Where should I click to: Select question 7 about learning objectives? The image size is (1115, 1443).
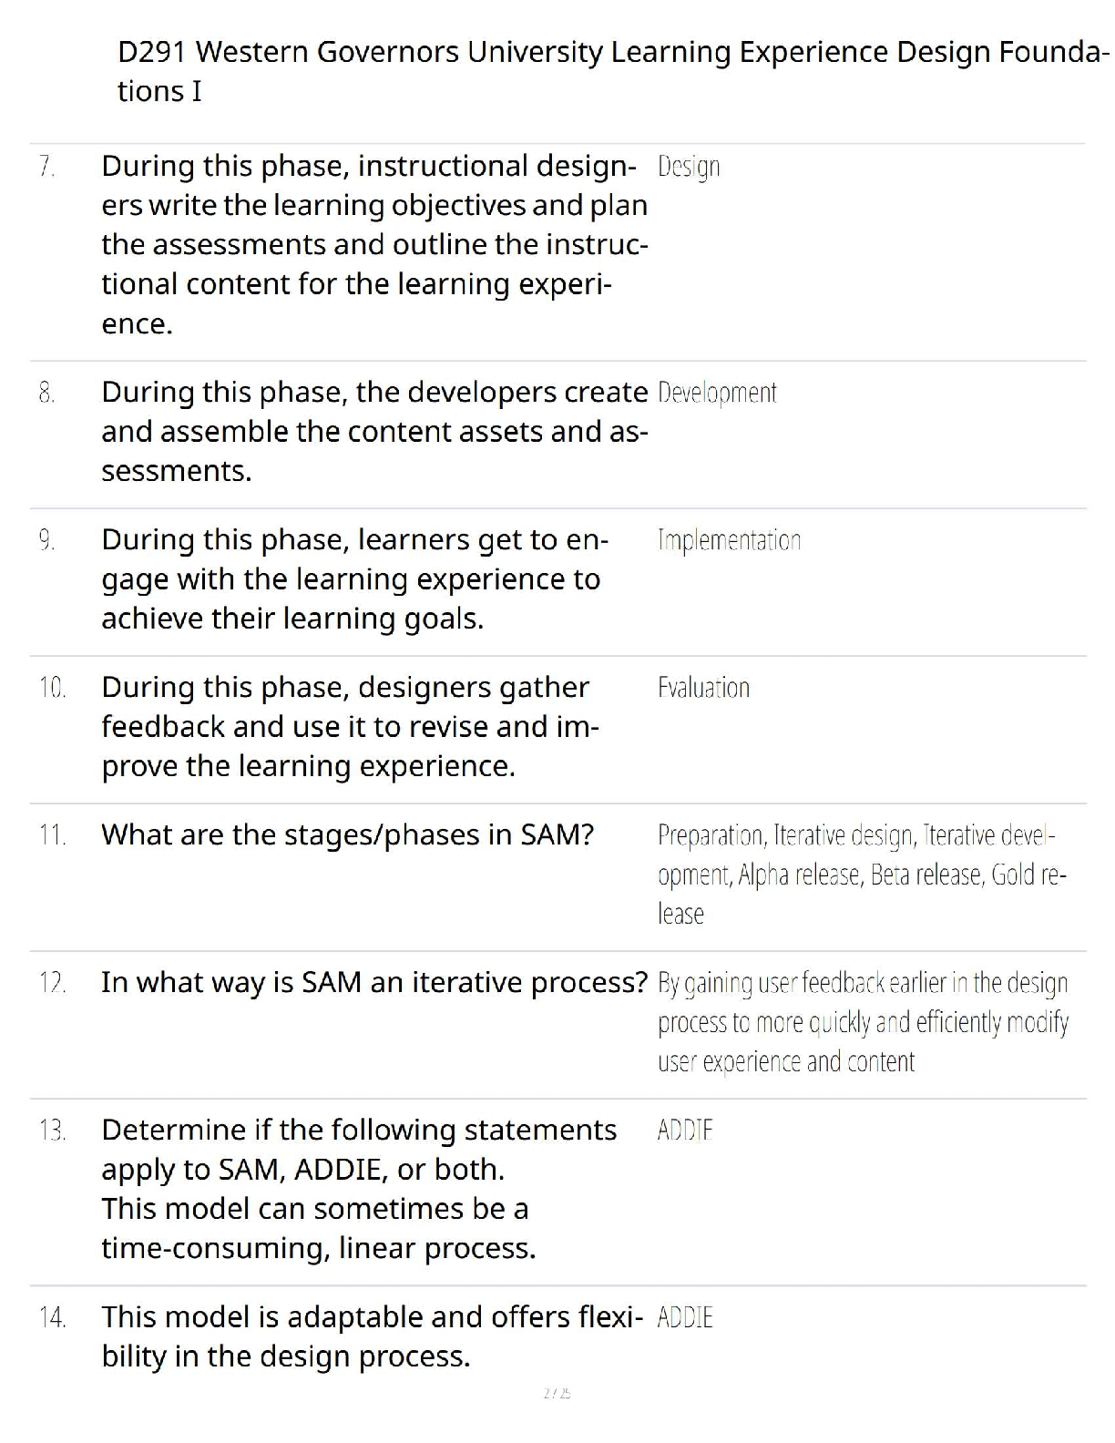374,244
